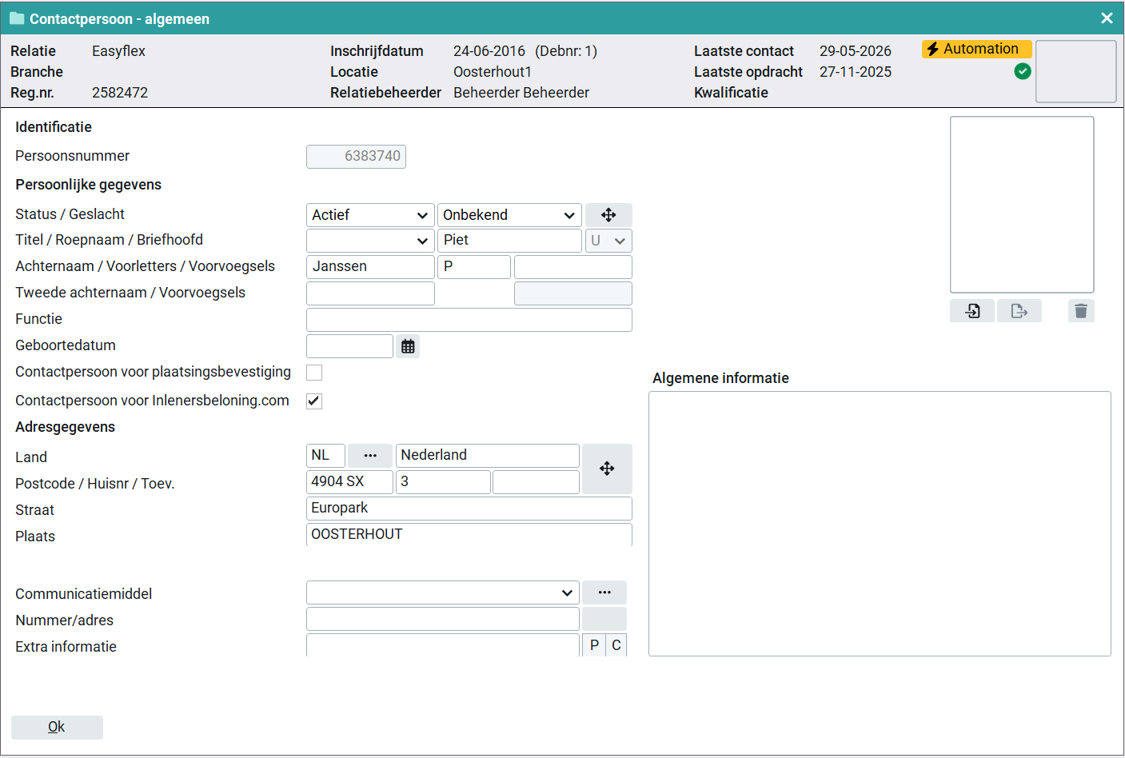Screen dimensions: 1125x758
Task: Click inside the Algemene informatie text area
Action: (x=880, y=524)
